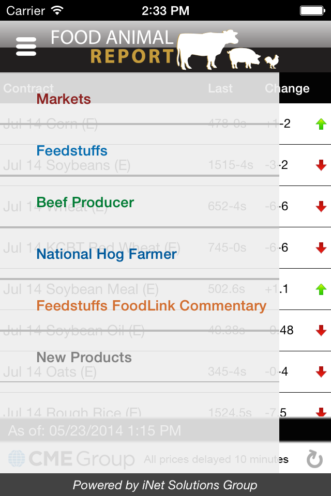
Task: Click the pig silhouette in header
Action: (244, 58)
